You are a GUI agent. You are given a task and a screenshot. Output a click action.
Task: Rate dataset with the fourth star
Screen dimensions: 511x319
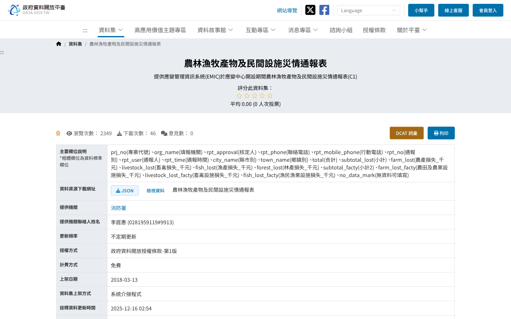click(x=262, y=96)
